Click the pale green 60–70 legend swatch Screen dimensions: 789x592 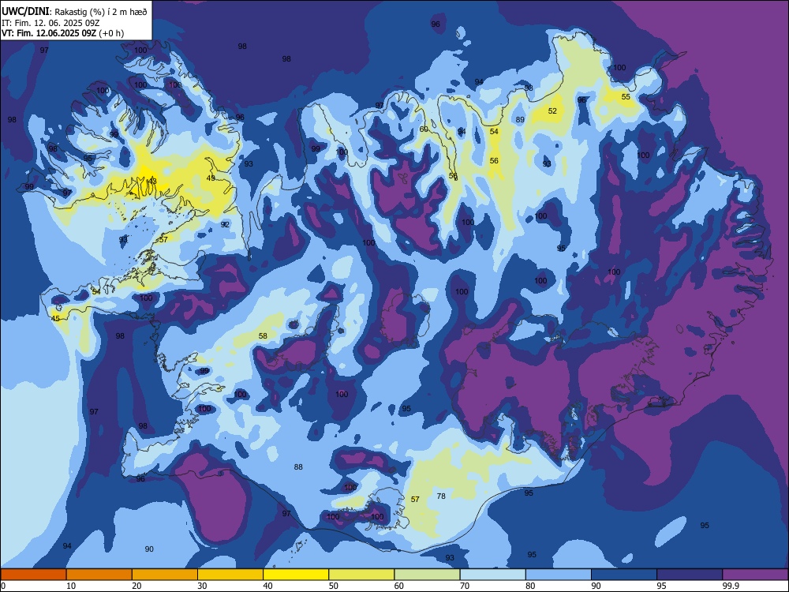click(427, 575)
